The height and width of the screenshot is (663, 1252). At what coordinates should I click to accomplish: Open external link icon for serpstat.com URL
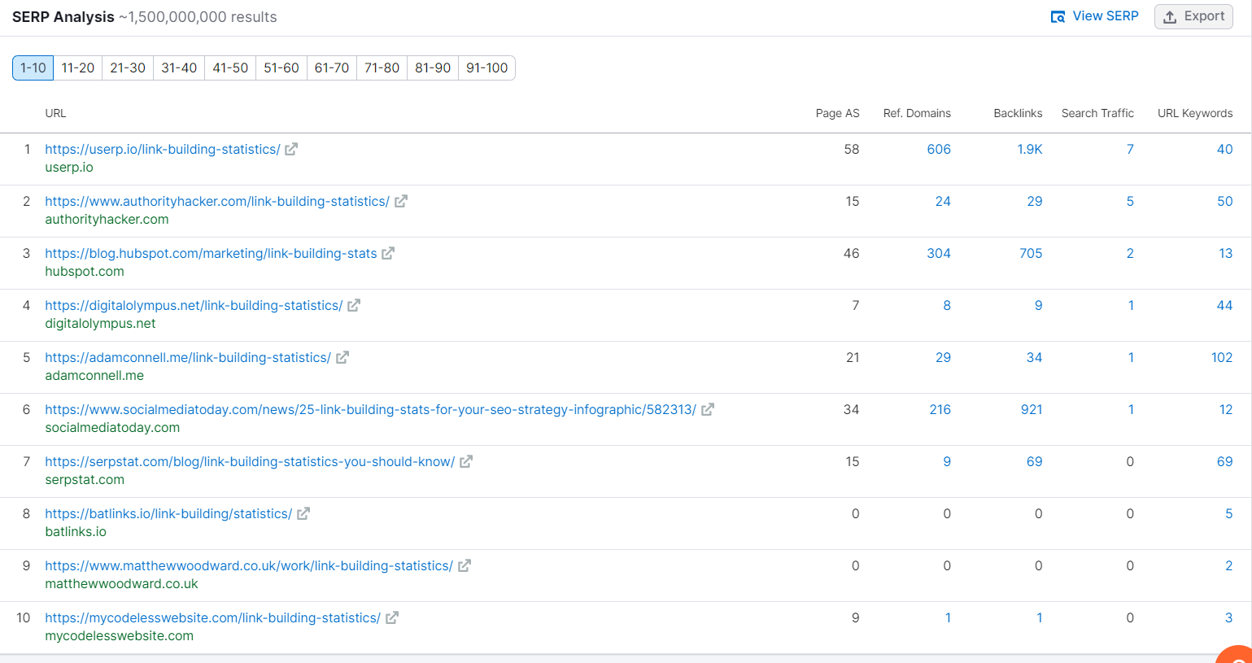click(466, 461)
